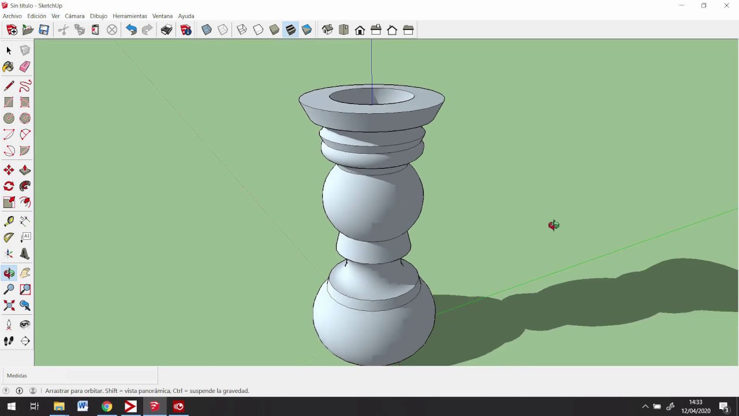Open the Cámara menu
The image size is (739, 416).
point(74,16)
